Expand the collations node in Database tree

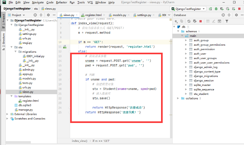click(x=179, y=98)
